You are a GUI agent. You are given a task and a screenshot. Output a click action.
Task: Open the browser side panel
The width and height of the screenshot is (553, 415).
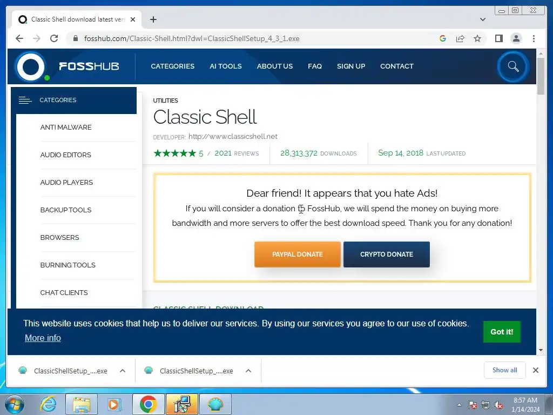pos(498,38)
